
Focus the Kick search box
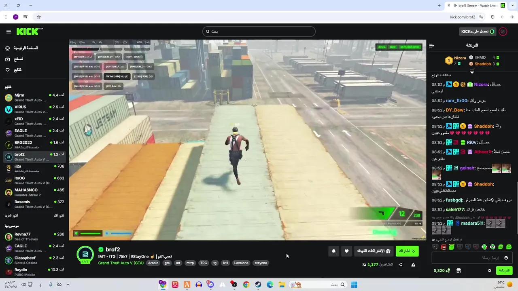tap(259, 32)
